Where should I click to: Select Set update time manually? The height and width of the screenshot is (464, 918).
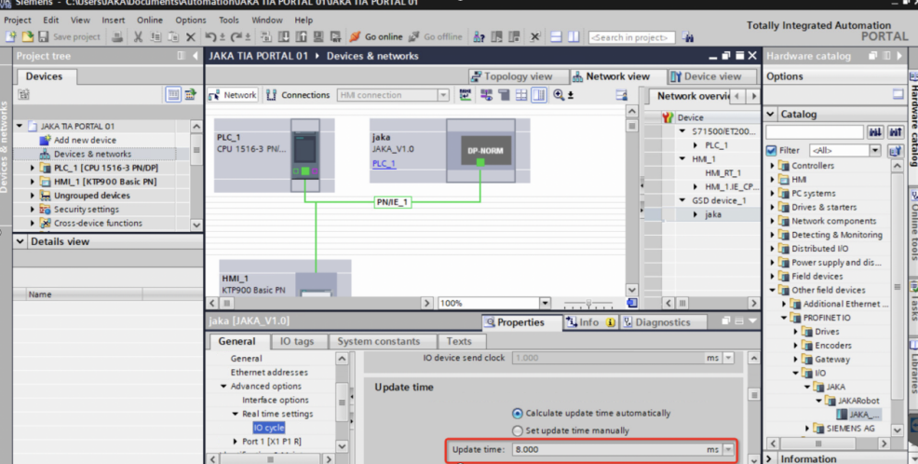(518, 430)
